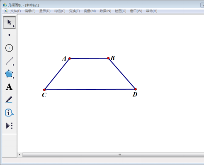
Task: Select the Information tool
Action: point(9,113)
